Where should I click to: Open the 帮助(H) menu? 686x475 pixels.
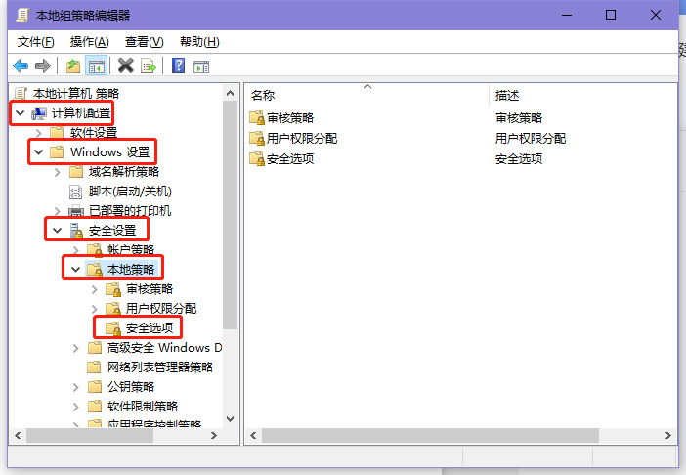tap(199, 42)
